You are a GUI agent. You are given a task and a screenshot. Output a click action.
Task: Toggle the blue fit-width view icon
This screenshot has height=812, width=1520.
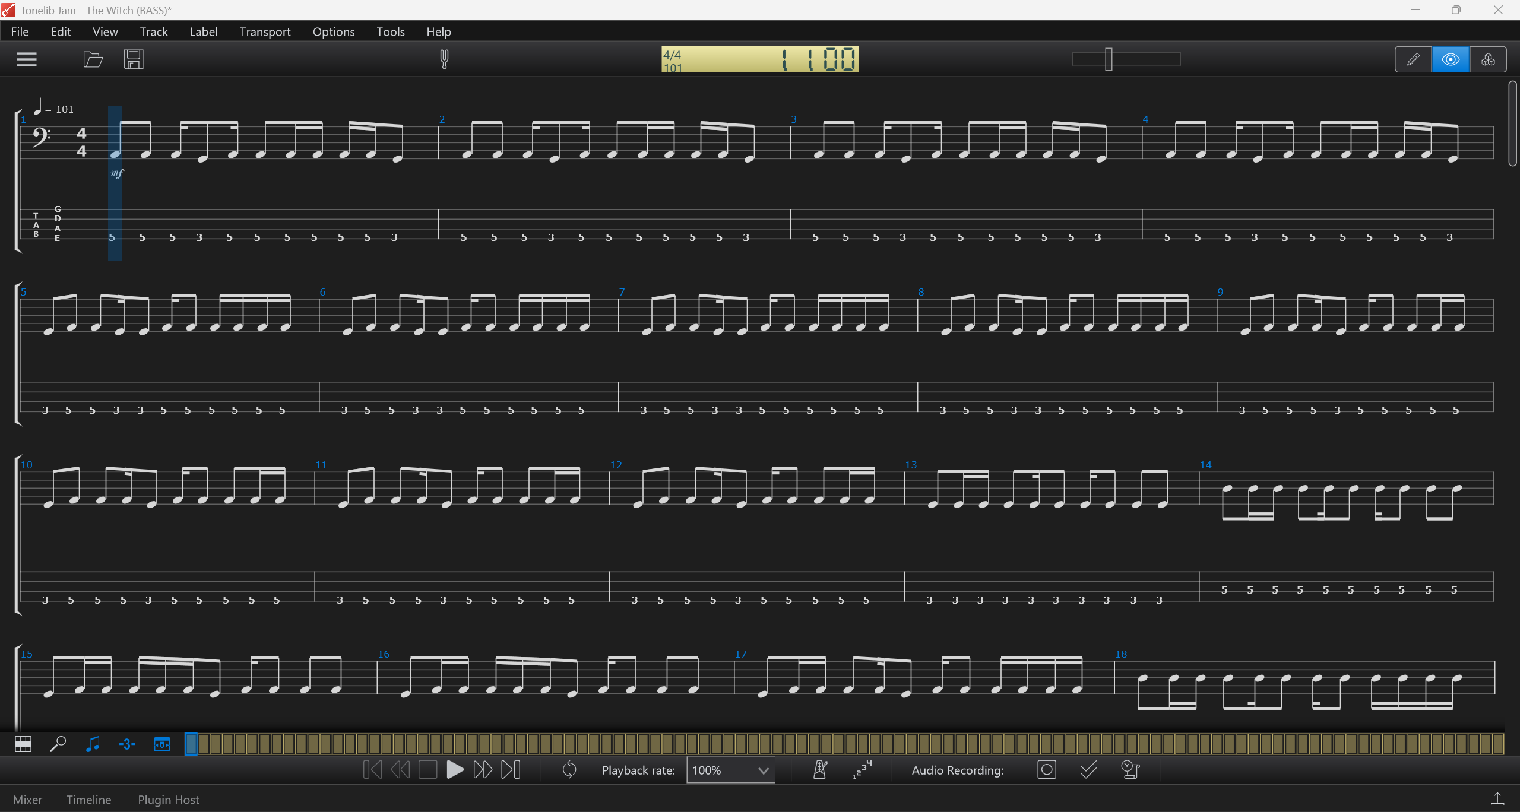(162, 744)
